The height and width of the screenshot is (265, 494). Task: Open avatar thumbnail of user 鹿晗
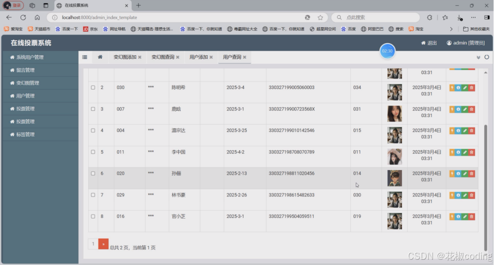[395, 114]
